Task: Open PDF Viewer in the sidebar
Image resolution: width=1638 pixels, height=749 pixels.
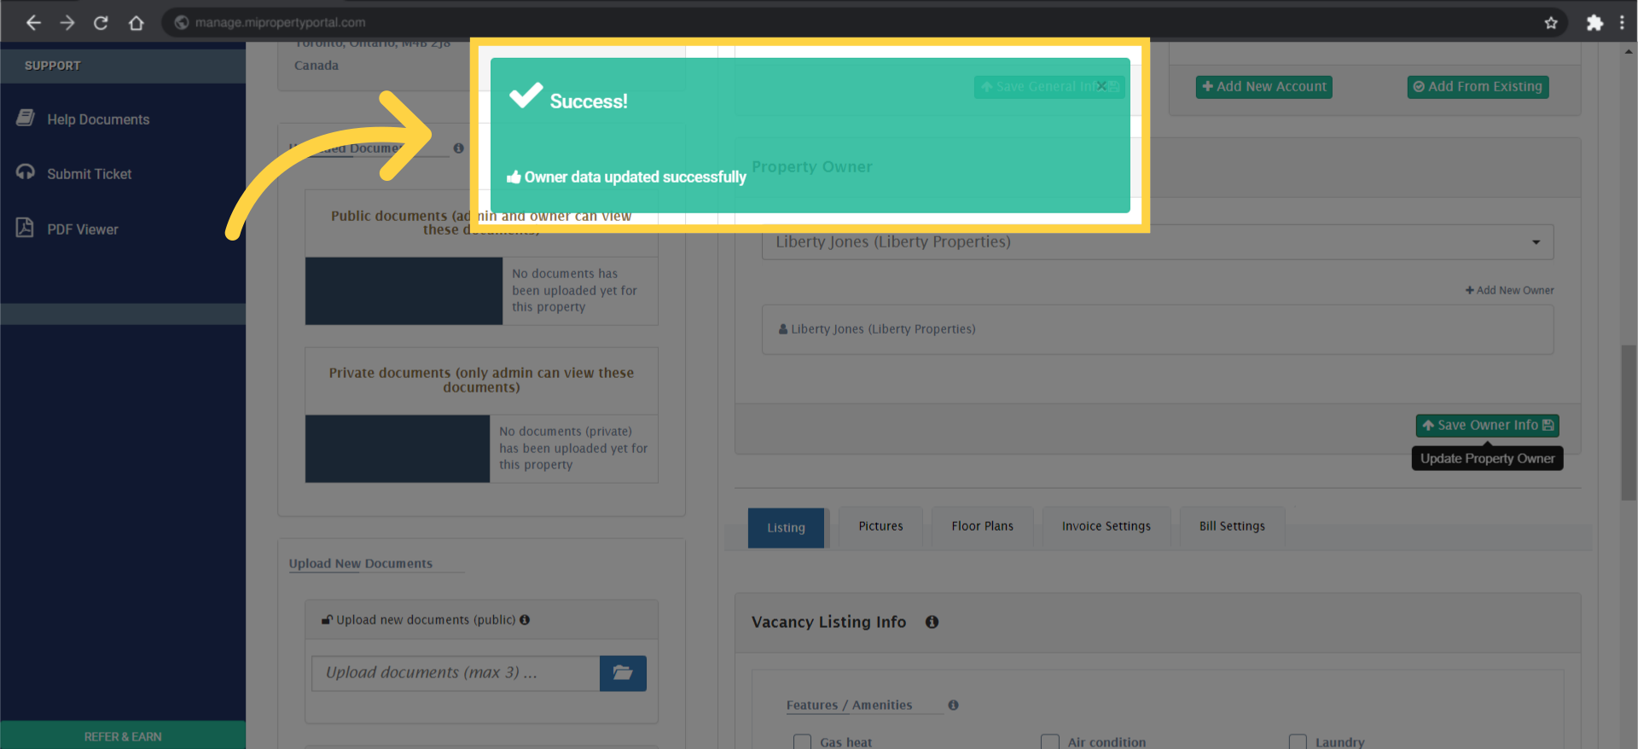Action: coord(83,229)
